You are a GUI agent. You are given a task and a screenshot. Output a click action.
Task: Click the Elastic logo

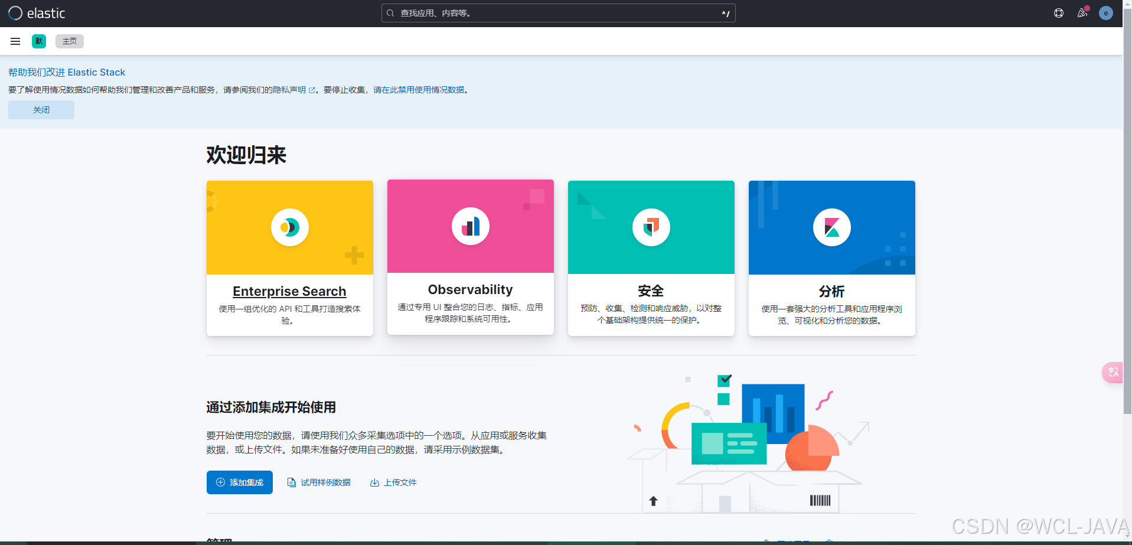pos(37,13)
